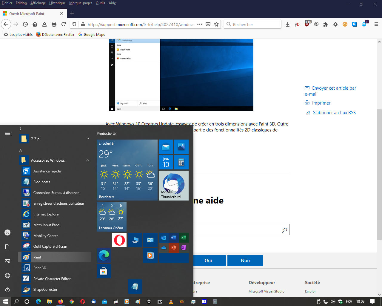Save page to Pocket
Image resolution: width=382 pixels, height=306 pixels.
pyautogui.click(x=208, y=24)
